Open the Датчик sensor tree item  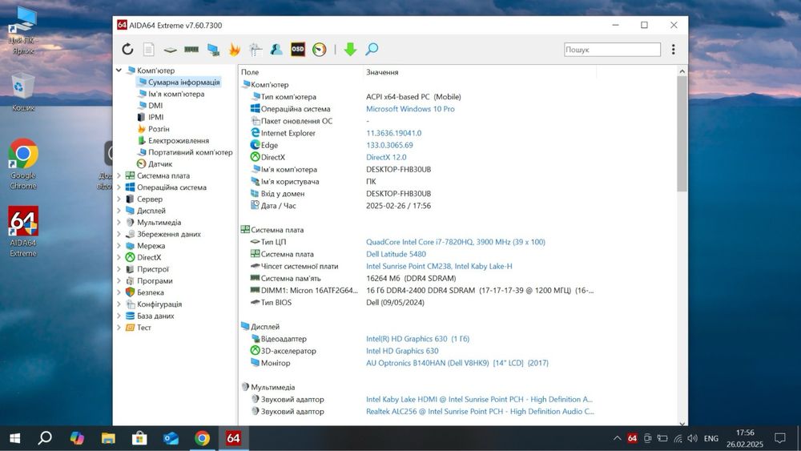tap(160, 164)
